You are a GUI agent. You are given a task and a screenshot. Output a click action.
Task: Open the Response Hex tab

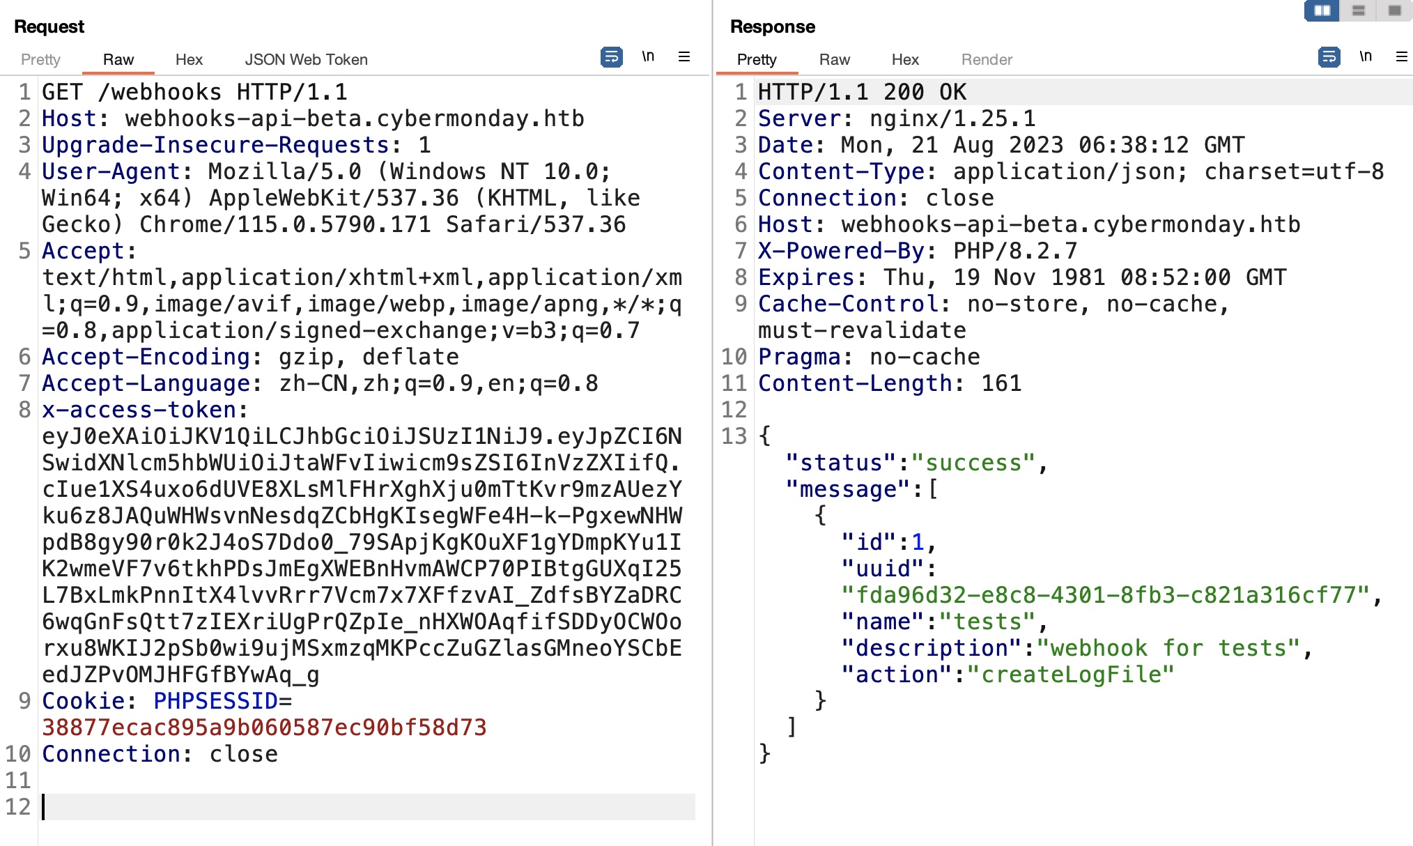click(x=905, y=59)
